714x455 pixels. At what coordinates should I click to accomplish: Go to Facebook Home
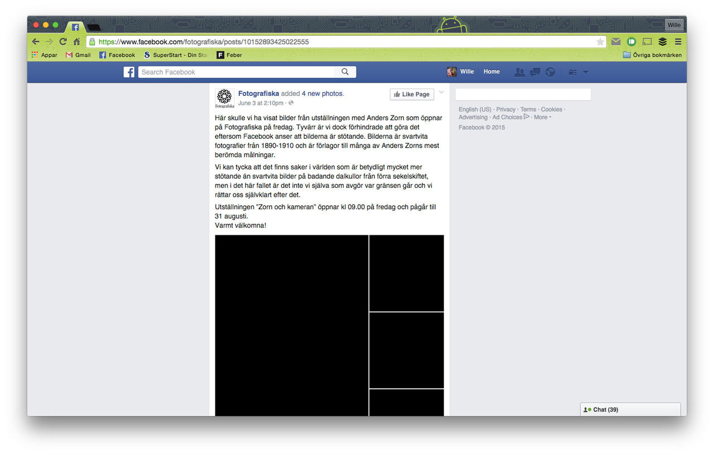491,72
